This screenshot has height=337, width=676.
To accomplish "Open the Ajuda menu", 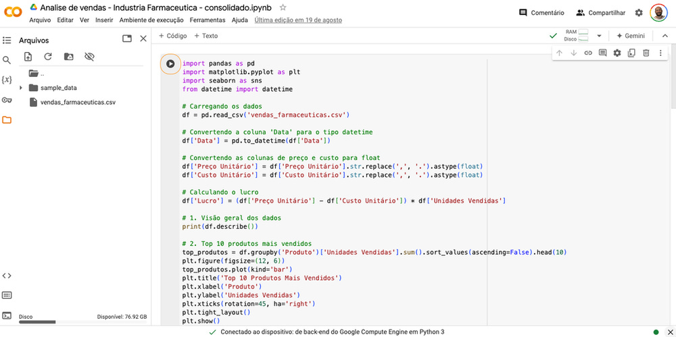I will click(x=240, y=20).
